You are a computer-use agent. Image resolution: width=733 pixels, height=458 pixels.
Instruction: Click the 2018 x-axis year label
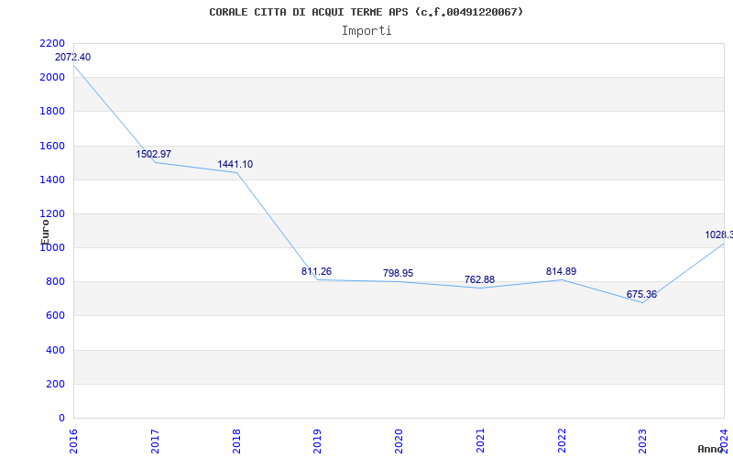pyautogui.click(x=236, y=441)
